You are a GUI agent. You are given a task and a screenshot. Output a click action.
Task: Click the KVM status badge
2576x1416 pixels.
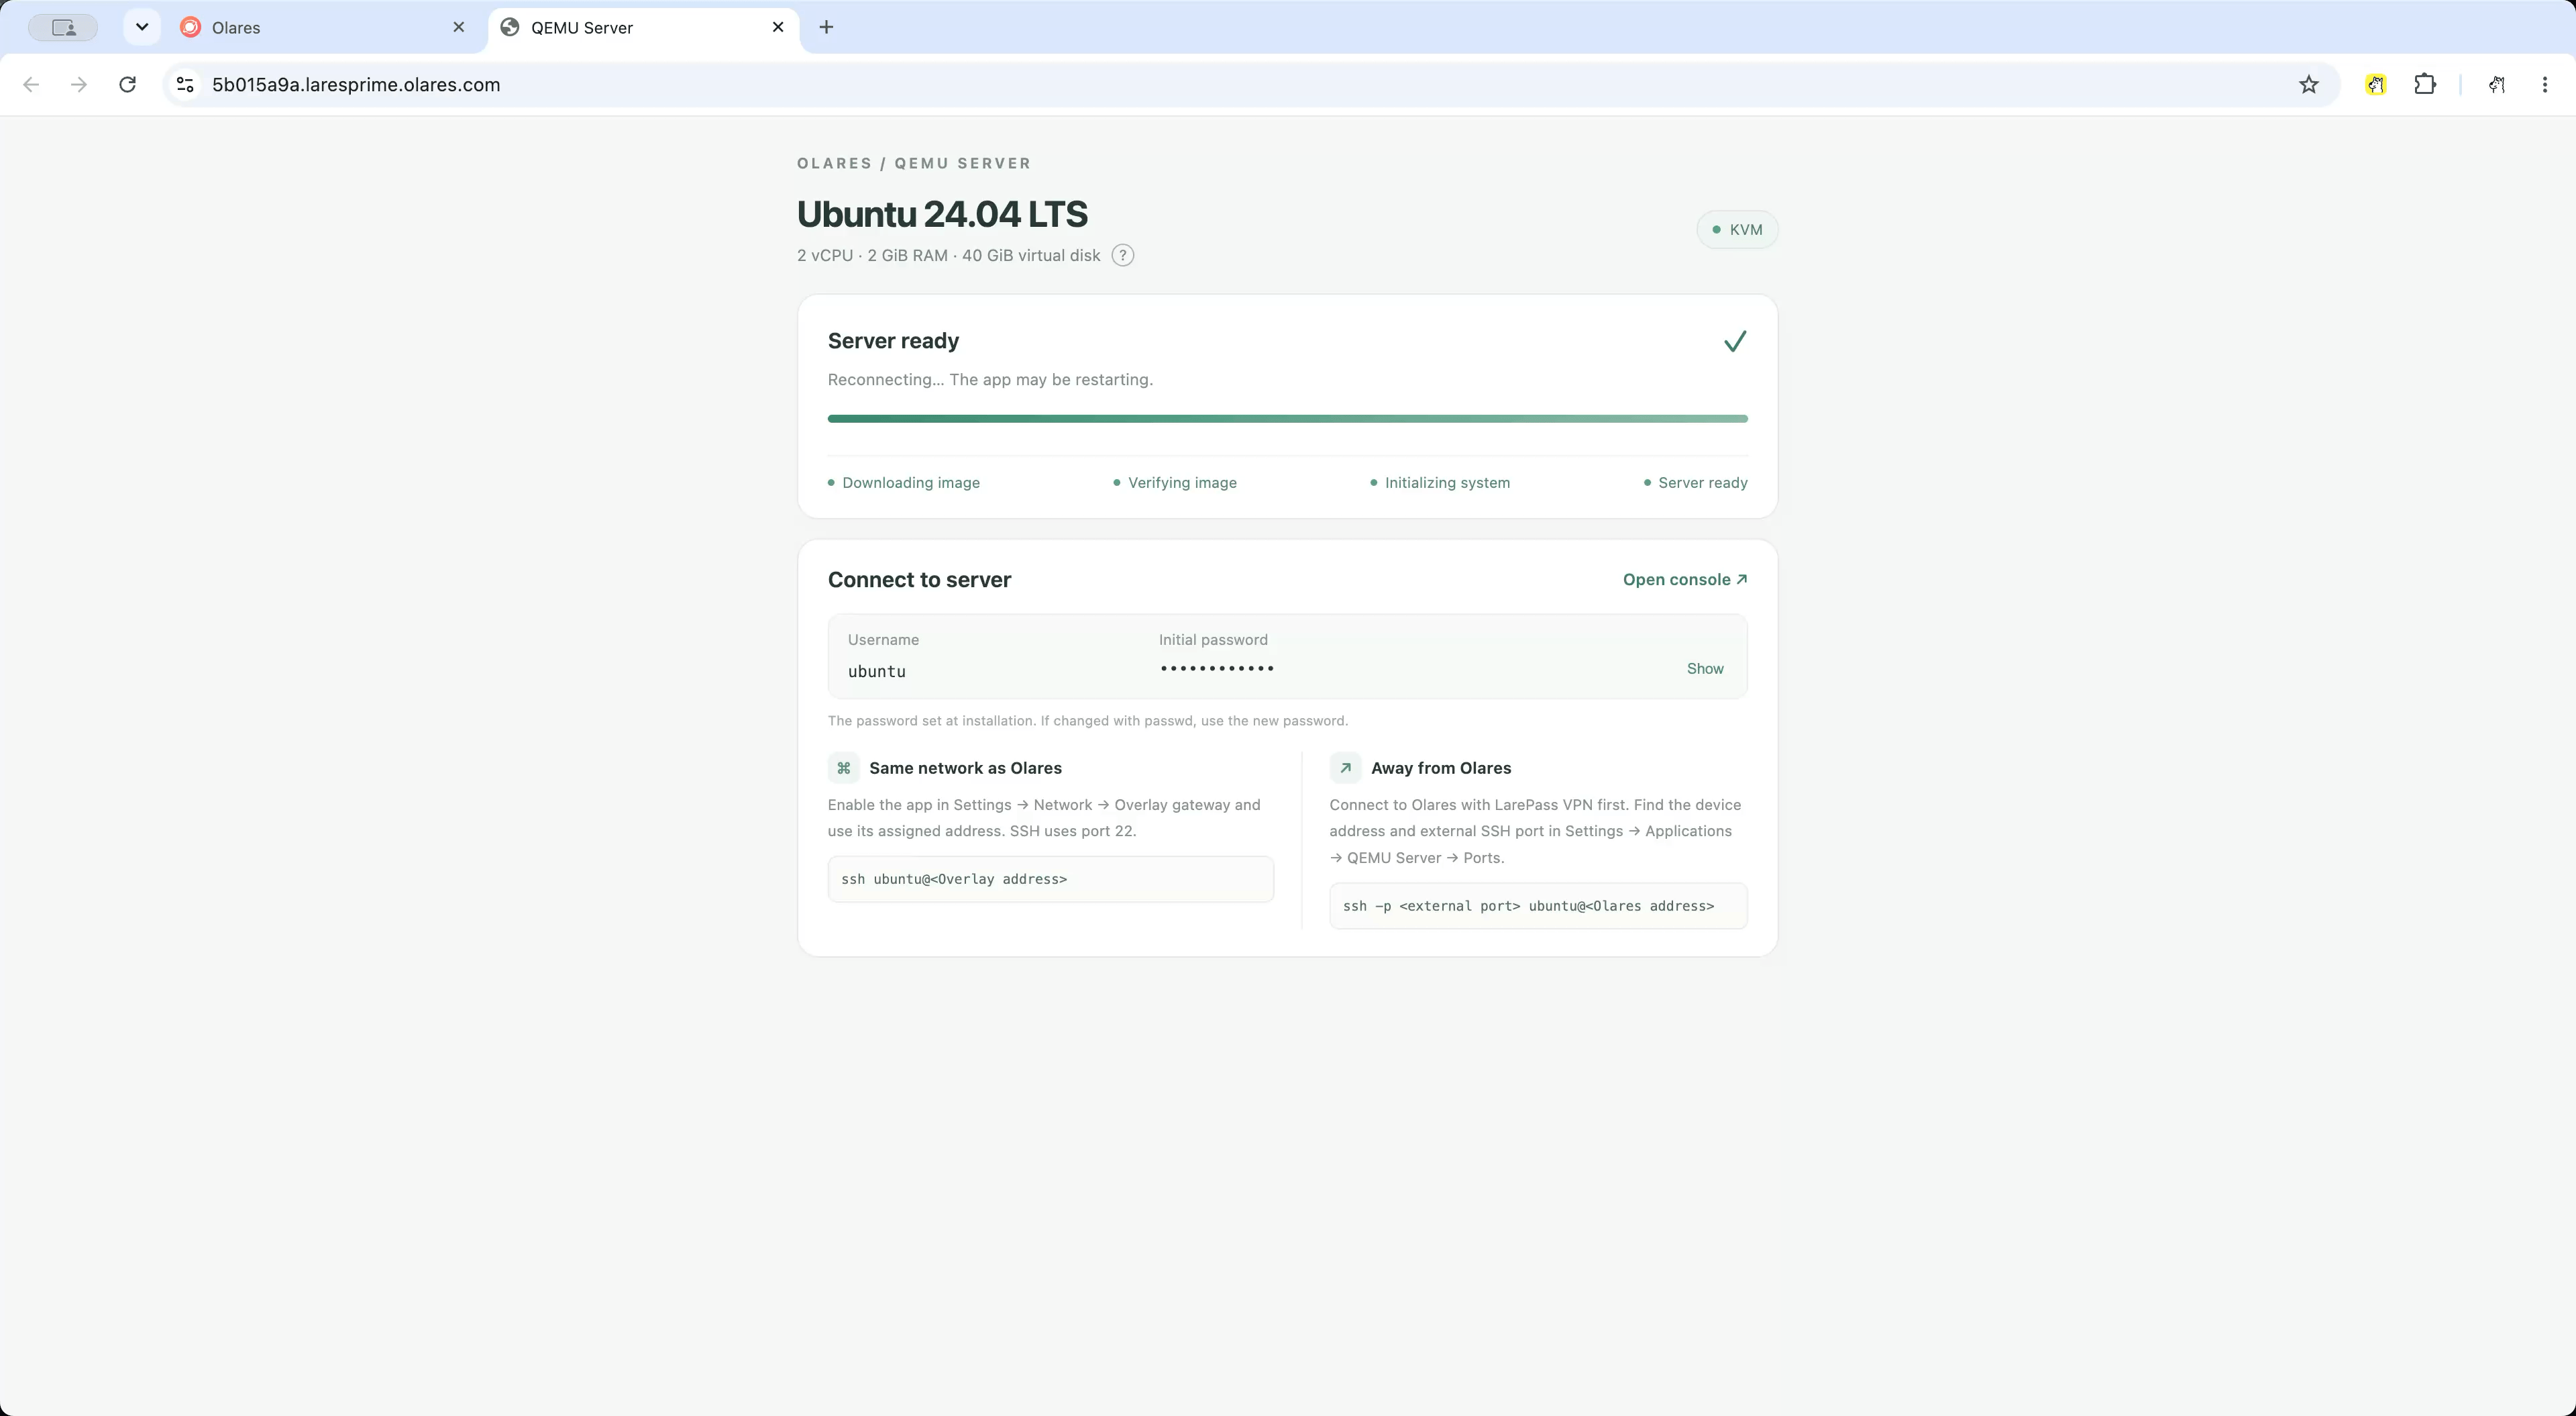[1737, 229]
